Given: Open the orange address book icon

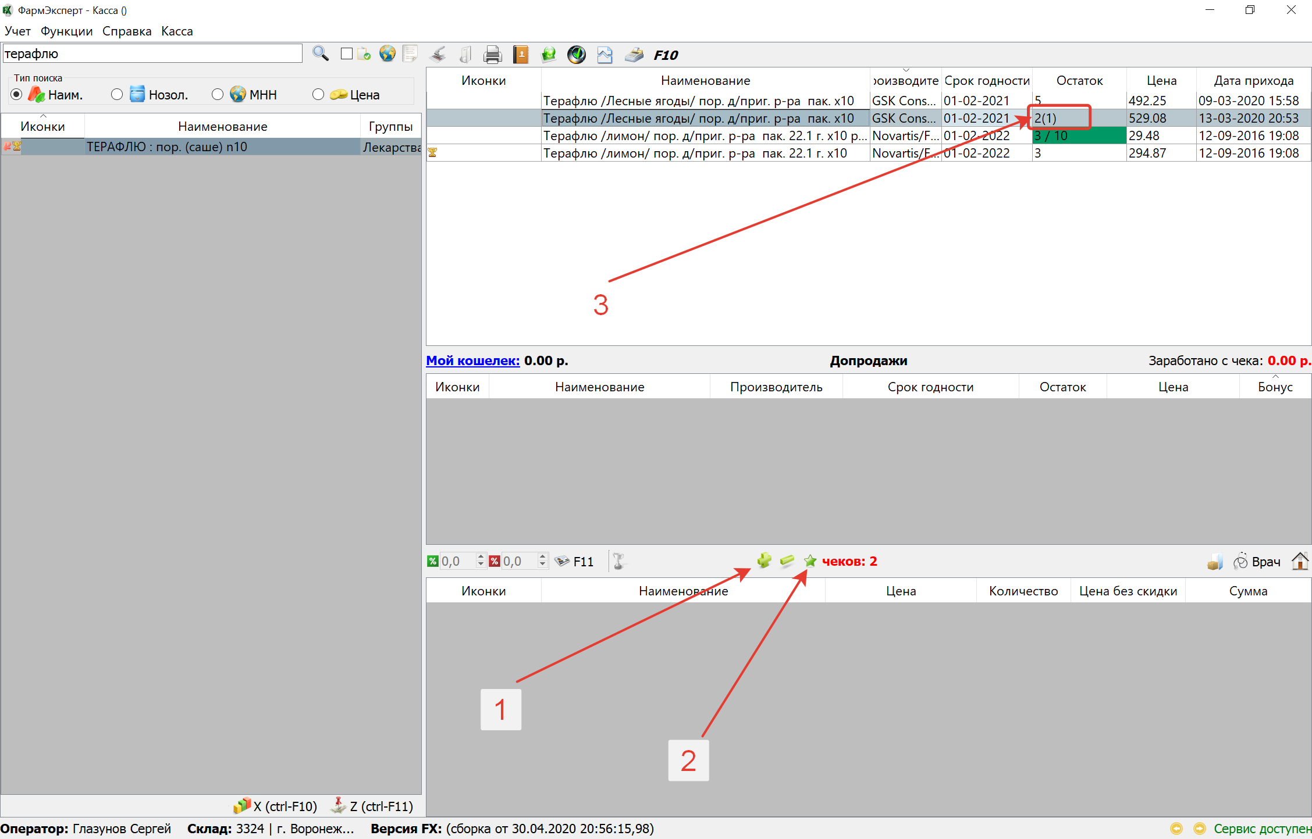Looking at the screenshot, I should pos(520,55).
